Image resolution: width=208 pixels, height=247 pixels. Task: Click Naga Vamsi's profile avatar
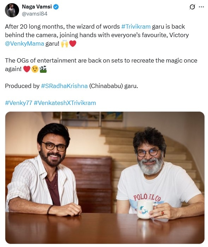(x=12, y=10)
